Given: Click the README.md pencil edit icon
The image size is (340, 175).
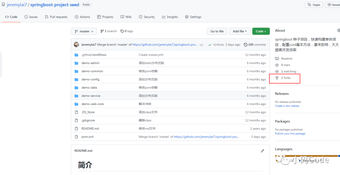Looking at the screenshot, I should [x=262, y=151].
